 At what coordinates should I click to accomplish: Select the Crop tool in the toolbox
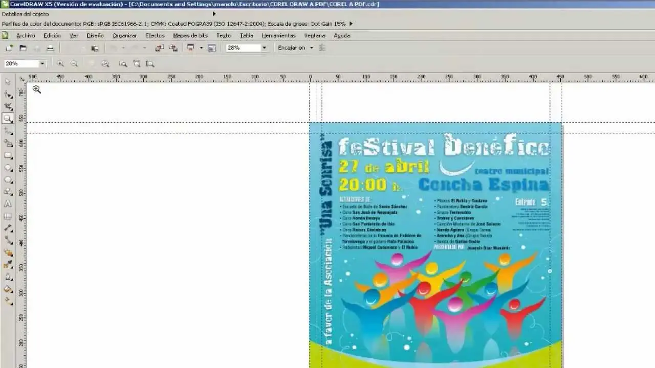[8, 106]
